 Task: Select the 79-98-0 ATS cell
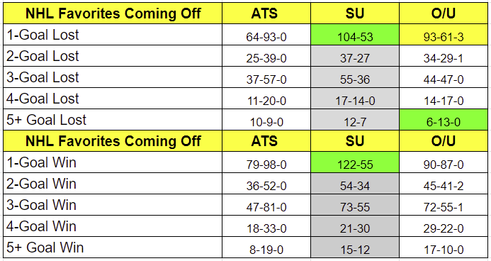click(x=266, y=162)
